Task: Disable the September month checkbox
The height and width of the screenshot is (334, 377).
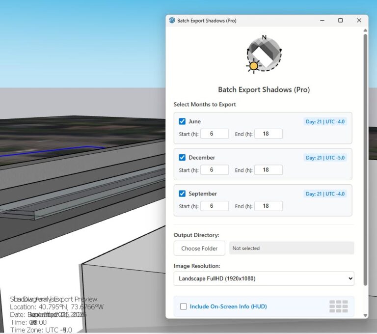Action: pyautogui.click(x=182, y=194)
